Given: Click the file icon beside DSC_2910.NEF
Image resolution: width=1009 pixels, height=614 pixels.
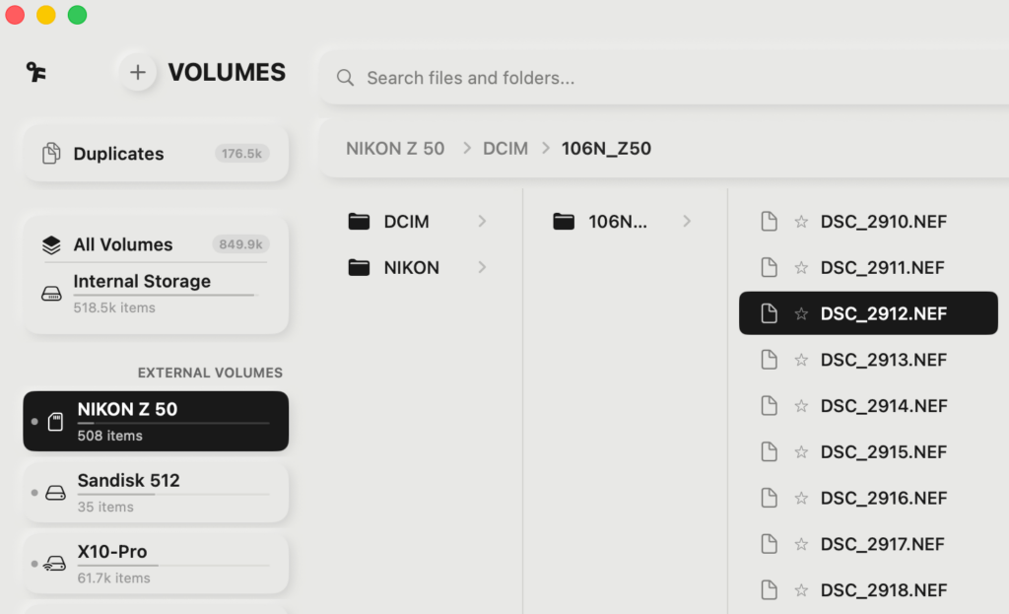Looking at the screenshot, I should pyautogui.click(x=770, y=222).
